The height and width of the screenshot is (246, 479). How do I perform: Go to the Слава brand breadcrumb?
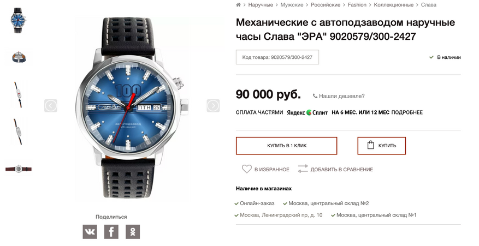429,5
